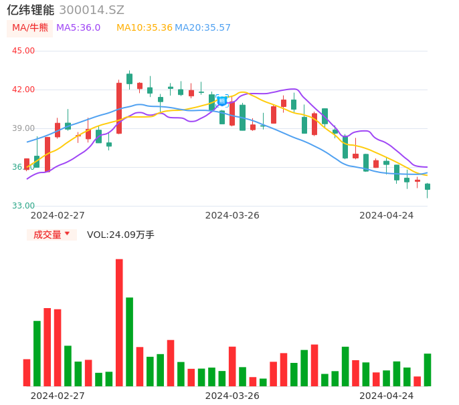Click the last green volume bar on the right
The height and width of the screenshot is (405, 459).
[x=427, y=370]
